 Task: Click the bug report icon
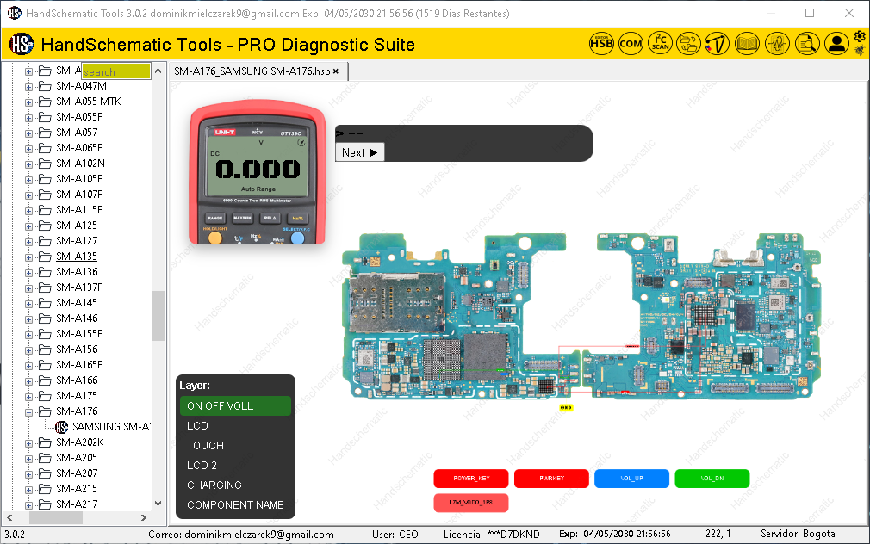tap(860, 51)
